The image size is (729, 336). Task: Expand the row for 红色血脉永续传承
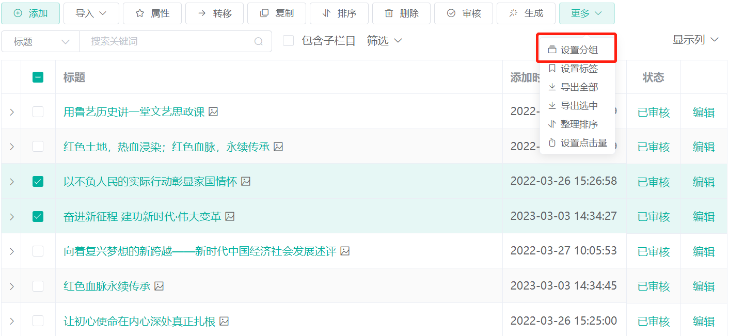[11, 286]
